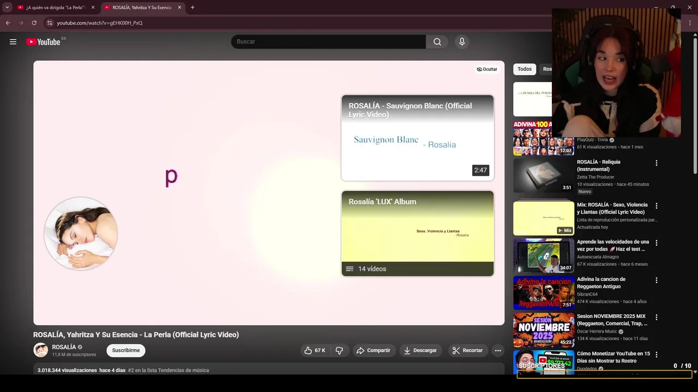Screen dimensions: 698x392
Task: Hide end screen with Ocultar button
Action: click(487, 69)
